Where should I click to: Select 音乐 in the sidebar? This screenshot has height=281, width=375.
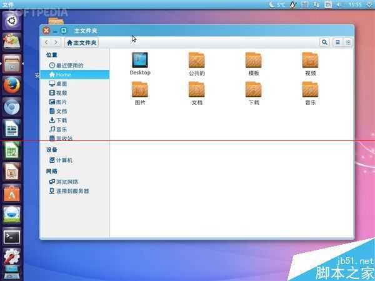[74, 129]
